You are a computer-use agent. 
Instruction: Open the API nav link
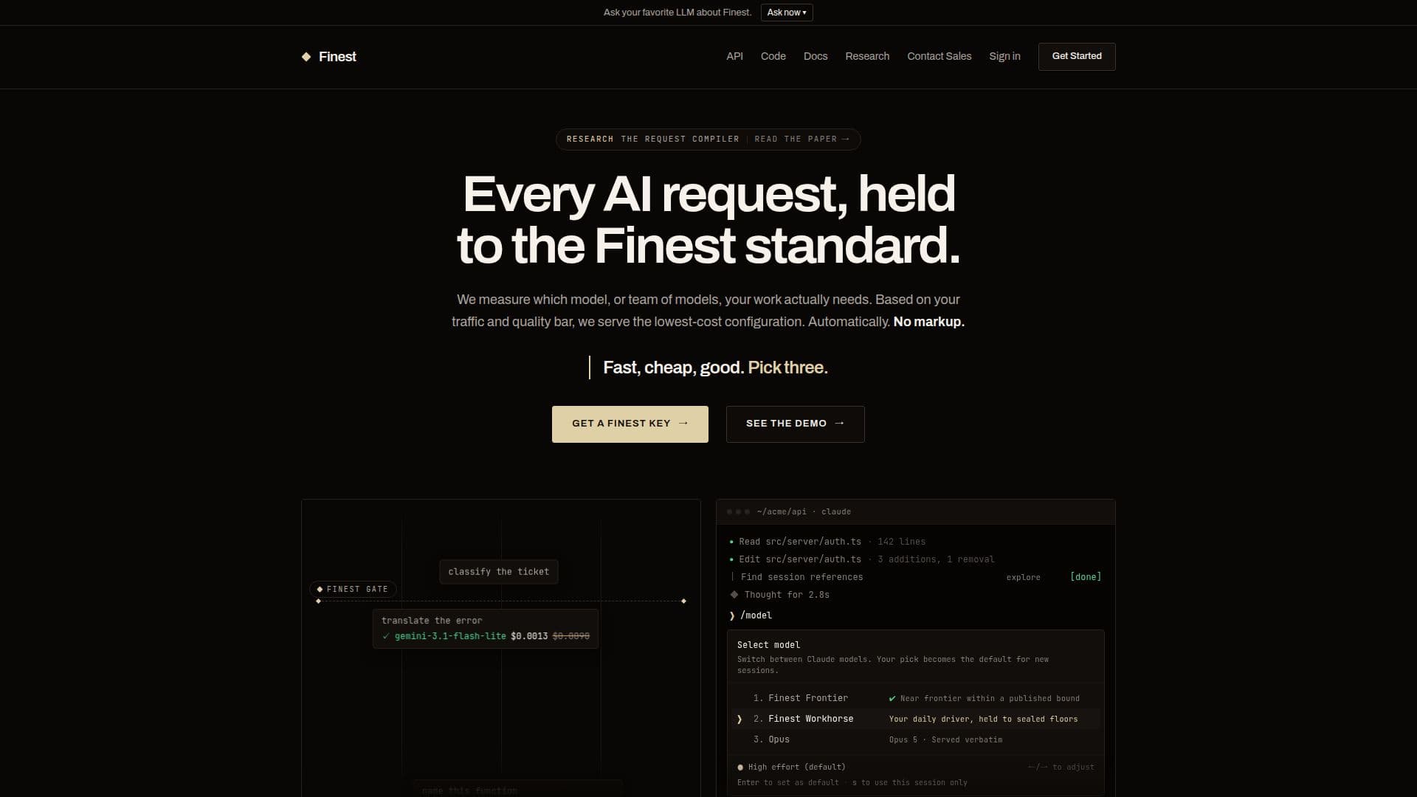[x=734, y=57]
